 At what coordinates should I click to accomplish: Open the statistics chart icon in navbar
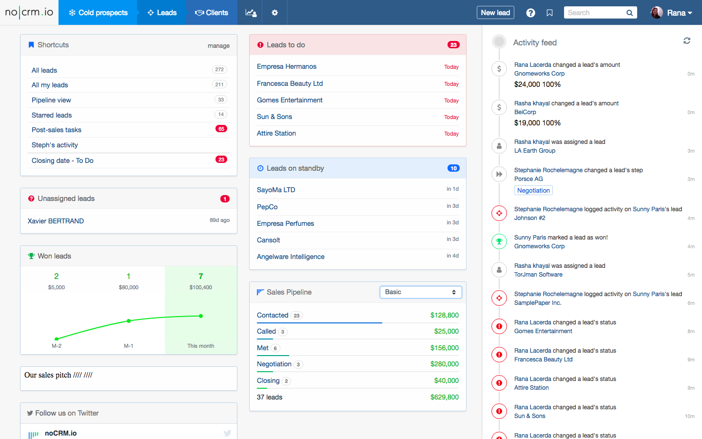(x=251, y=13)
